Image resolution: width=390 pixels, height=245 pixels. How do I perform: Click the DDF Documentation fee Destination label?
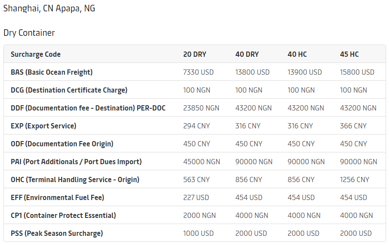pyautogui.click(x=88, y=108)
